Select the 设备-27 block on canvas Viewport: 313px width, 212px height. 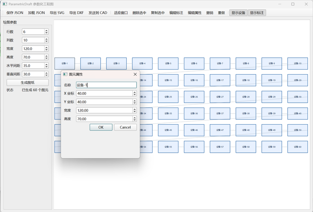[220, 97]
